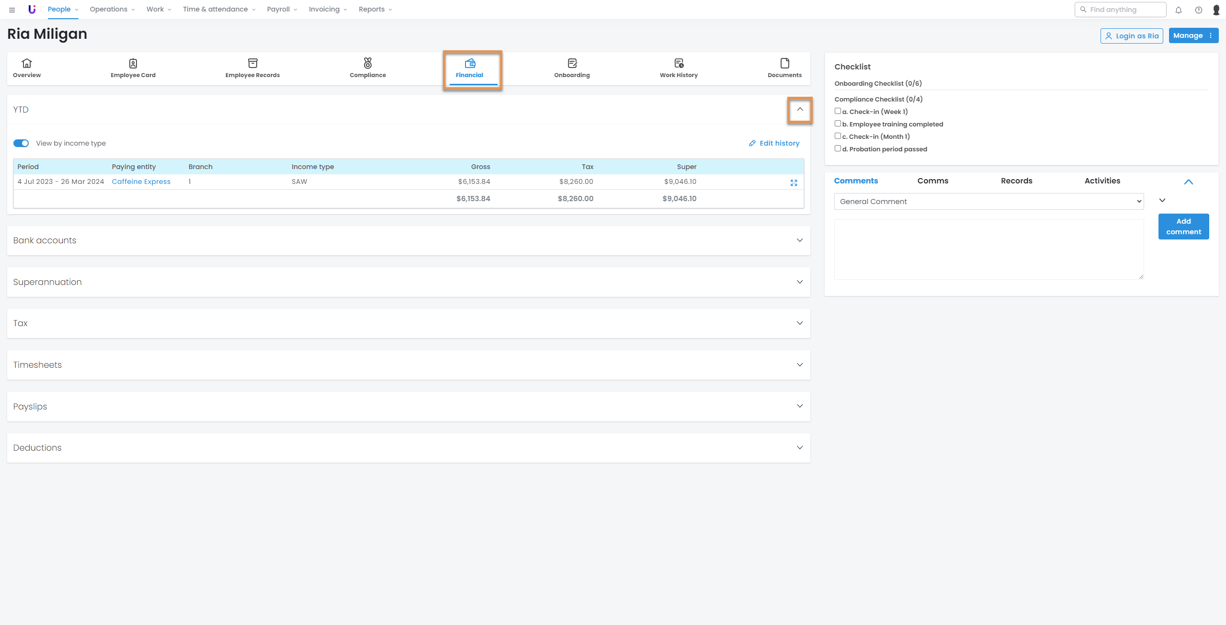Switch to the Comments tab
Screen dimensions: 1226x625
(856, 181)
